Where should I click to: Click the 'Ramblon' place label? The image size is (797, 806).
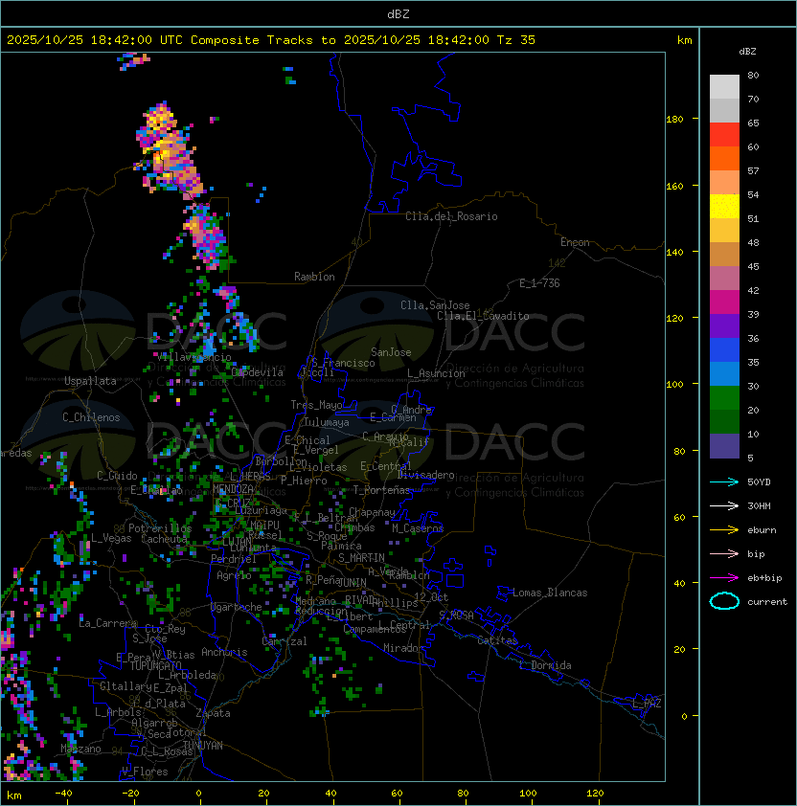(314, 277)
